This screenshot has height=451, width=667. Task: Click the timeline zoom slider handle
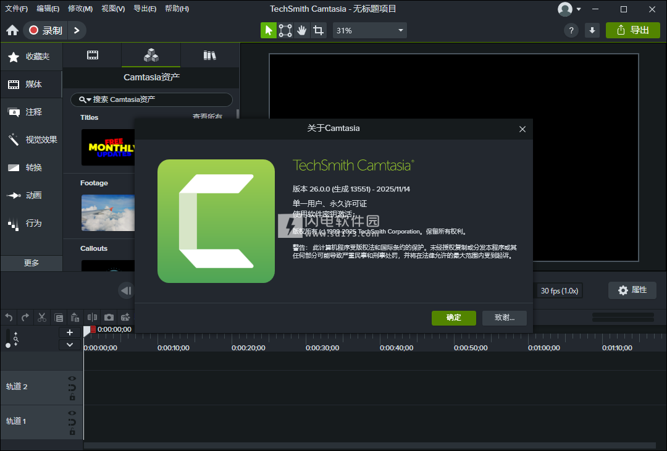pos(8,345)
